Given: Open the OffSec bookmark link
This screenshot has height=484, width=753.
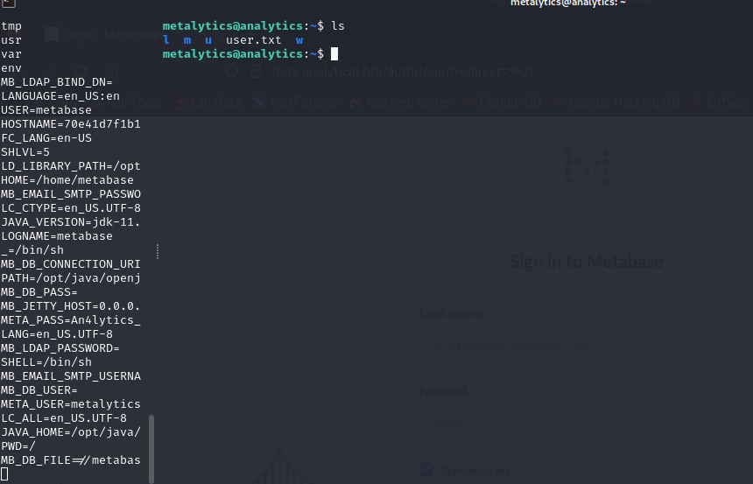Looking at the screenshot, I should (x=727, y=102).
